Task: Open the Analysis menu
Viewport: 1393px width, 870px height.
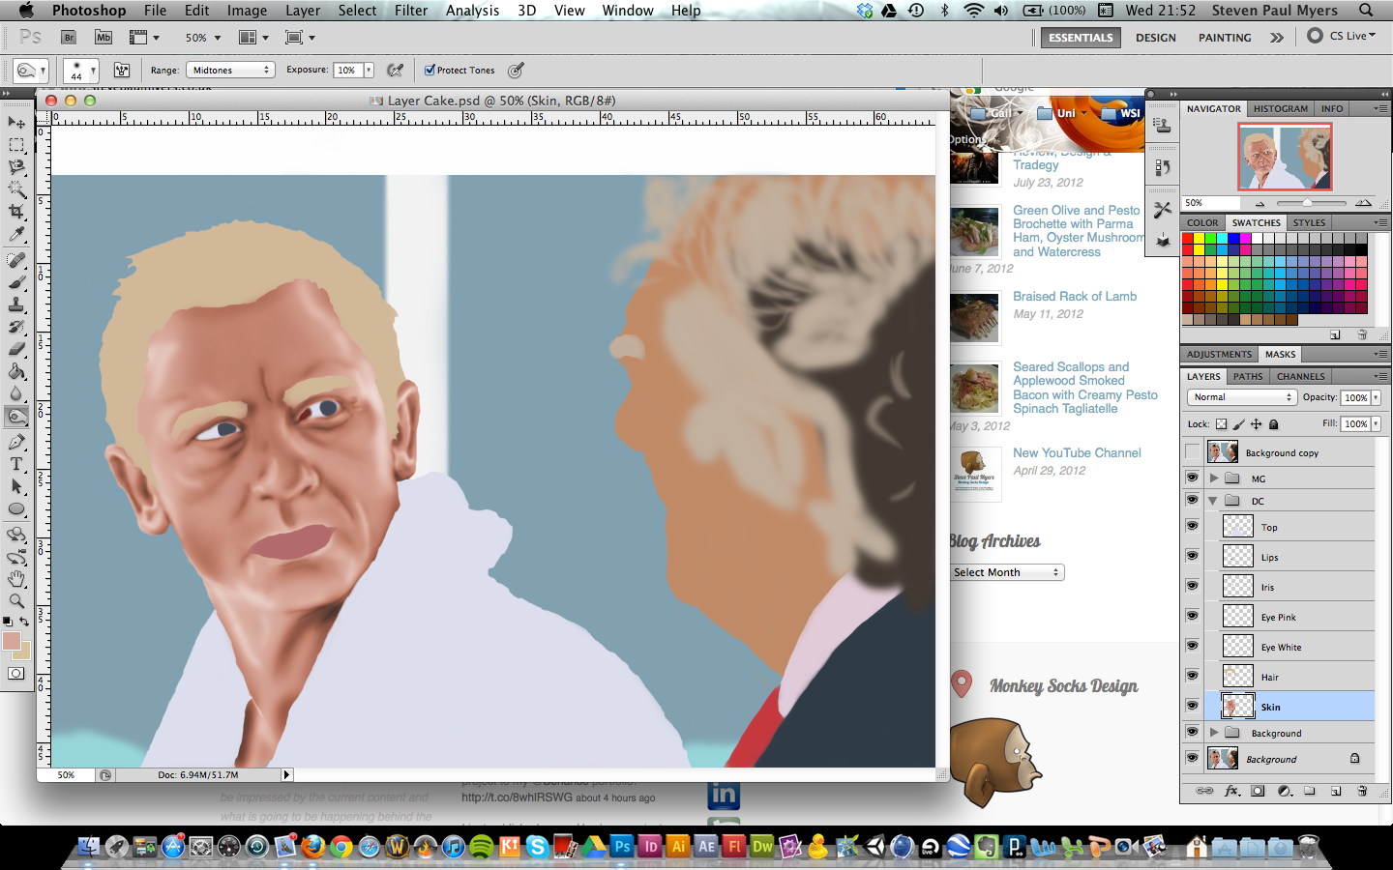Action: click(x=472, y=11)
